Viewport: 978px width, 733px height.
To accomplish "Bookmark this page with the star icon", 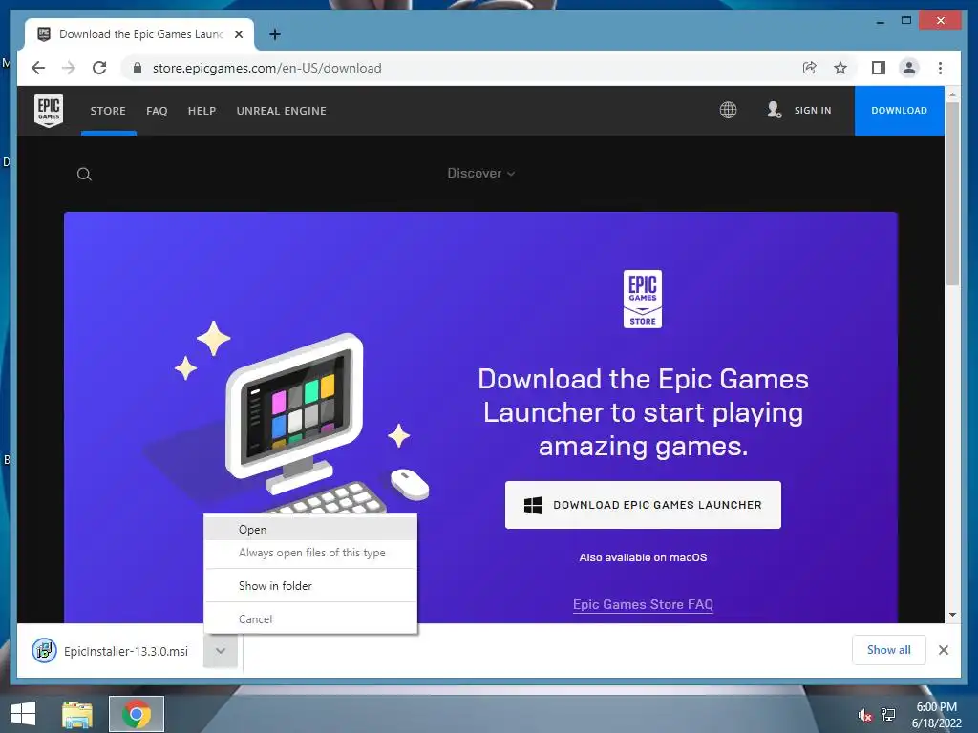I will tap(840, 68).
